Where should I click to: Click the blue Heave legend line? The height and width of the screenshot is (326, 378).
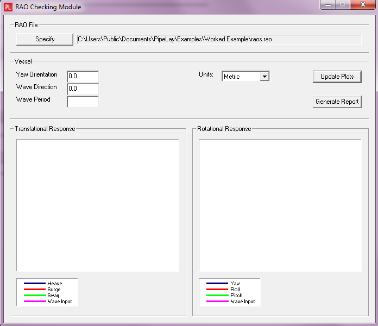(x=35, y=284)
